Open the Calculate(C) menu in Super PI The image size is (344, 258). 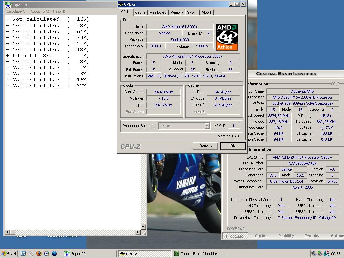16,11
